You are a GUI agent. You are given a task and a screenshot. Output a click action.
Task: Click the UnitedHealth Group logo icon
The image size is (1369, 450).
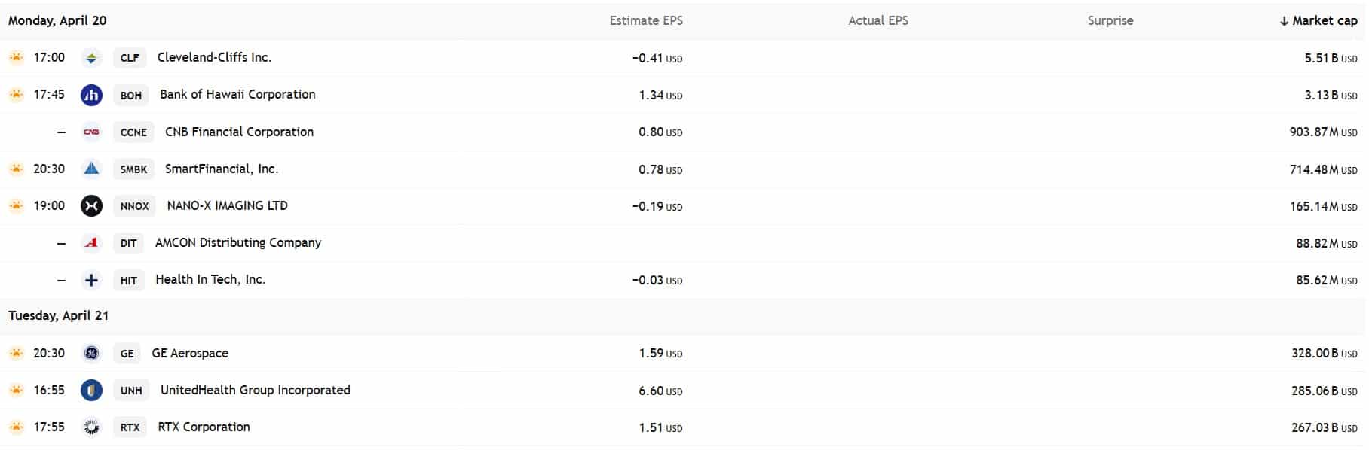pyautogui.click(x=91, y=390)
